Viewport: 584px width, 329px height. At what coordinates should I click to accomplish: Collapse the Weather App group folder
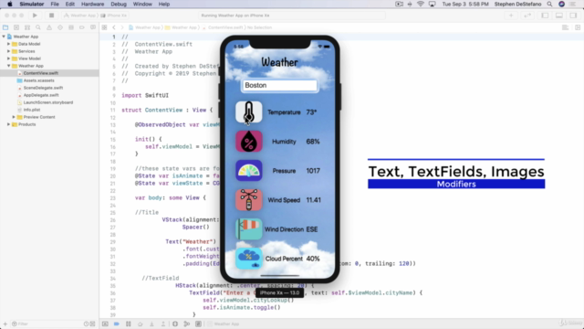(8, 66)
